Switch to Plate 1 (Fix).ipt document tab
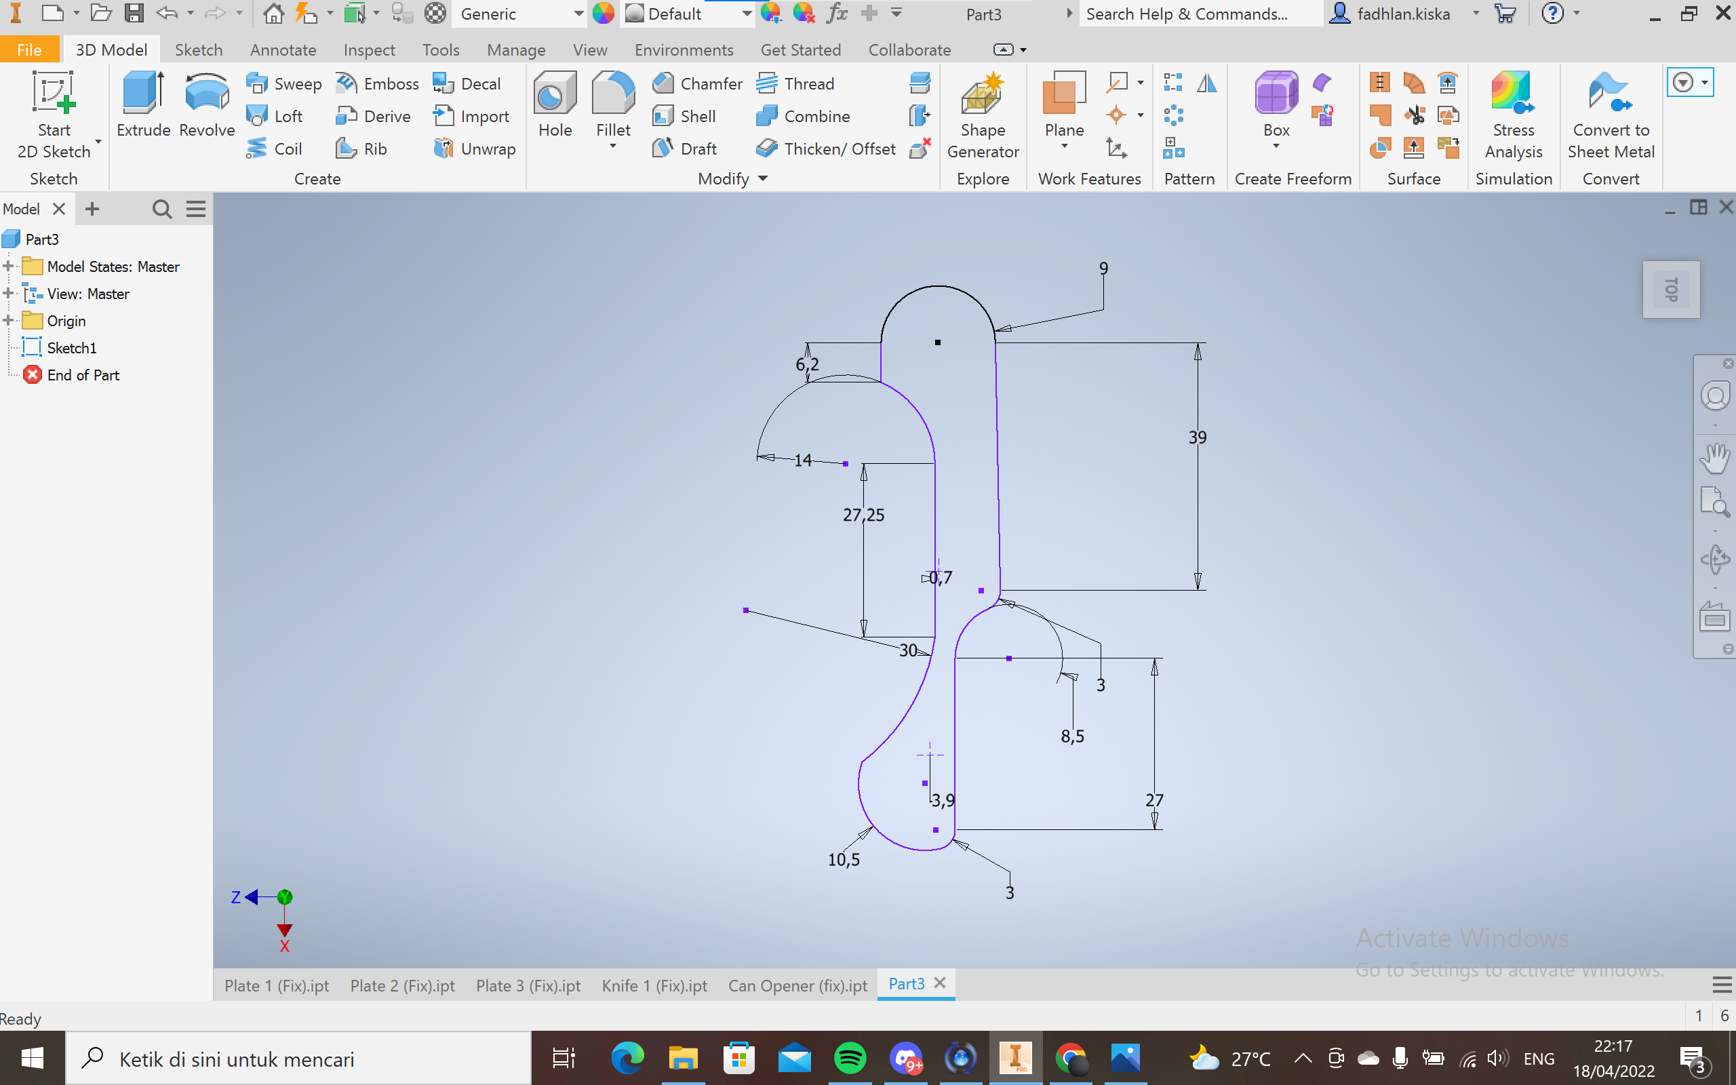Screen dimensions: 1736x1085 (277, 985)
